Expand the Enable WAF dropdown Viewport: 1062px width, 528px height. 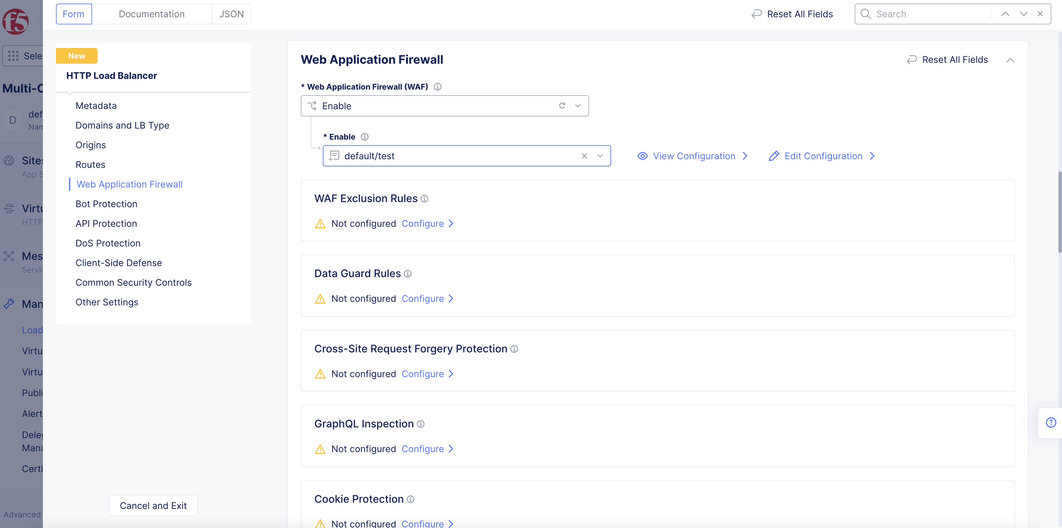click(x=577, y=106)
